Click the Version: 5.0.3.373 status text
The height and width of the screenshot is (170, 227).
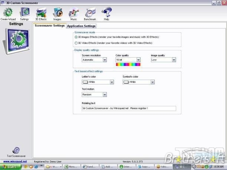pos(132,161)
